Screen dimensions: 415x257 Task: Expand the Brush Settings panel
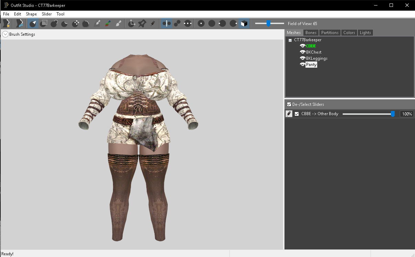[x=5, y=34]
